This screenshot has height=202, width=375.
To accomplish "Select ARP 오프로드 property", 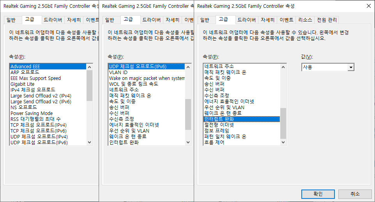I will click(48, 72).
